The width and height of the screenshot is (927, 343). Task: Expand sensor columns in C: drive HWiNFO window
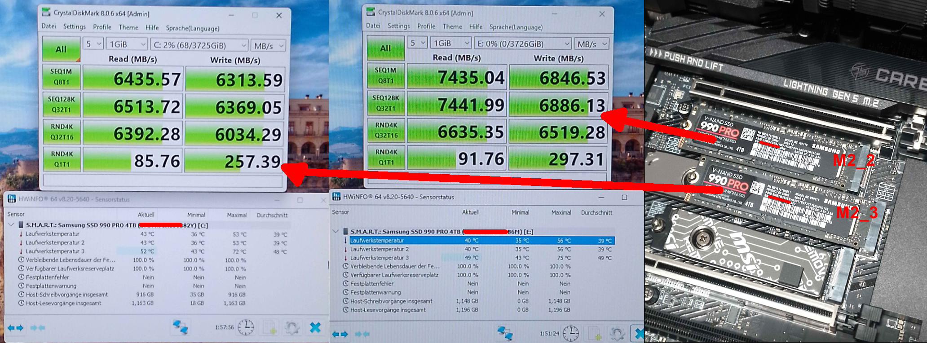[16, 328]
